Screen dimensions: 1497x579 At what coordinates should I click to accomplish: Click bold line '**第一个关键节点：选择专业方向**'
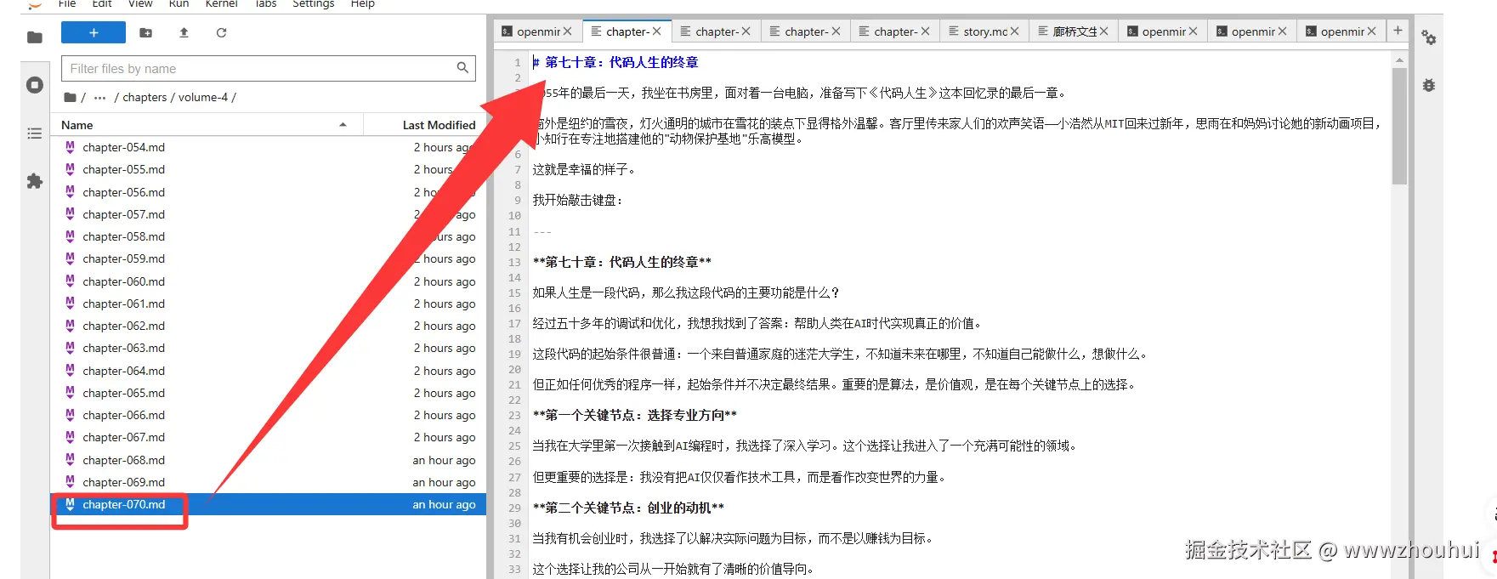pos(635,415)
